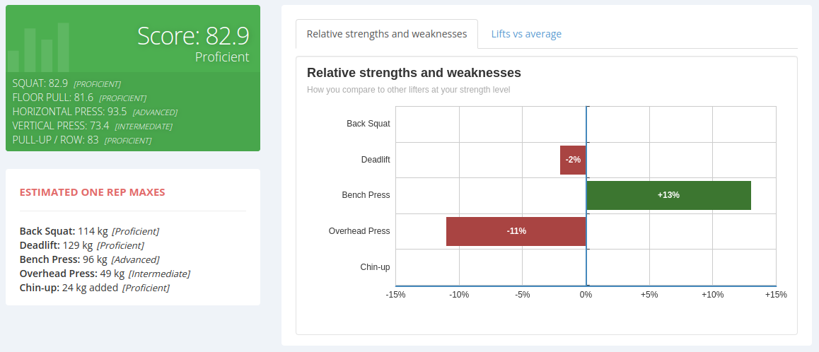This screenshot has width=819, height=352.
Task: Click the Squat: 82.9 score line
Action: pyautogui.click(x=66, y=83)
